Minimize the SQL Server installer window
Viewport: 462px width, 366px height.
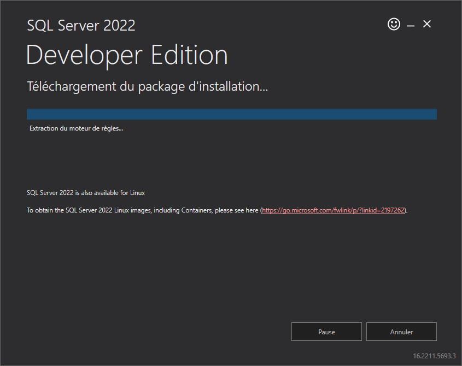tap(411, 26)
